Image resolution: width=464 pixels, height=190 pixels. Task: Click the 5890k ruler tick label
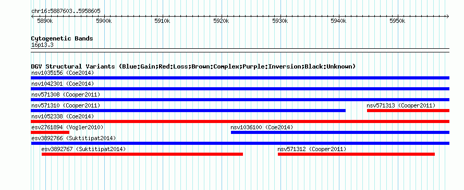coord(45,21)
